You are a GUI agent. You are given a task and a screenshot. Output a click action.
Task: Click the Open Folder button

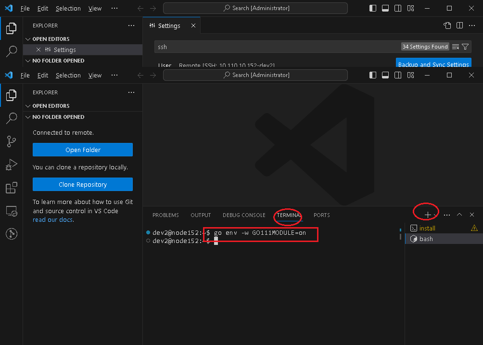(82, 150)
